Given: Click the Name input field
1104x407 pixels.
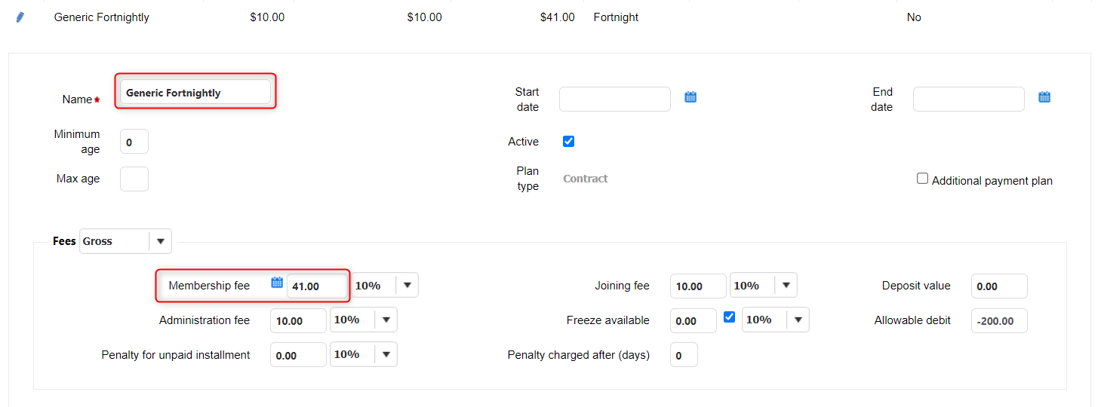Looking at the screenshot, I should [x=195, y=93].
